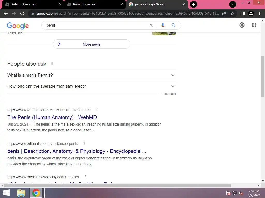
Task: Open the Chrome profile avatar icon
Action: pyautogui.click(x=251, y=13)
